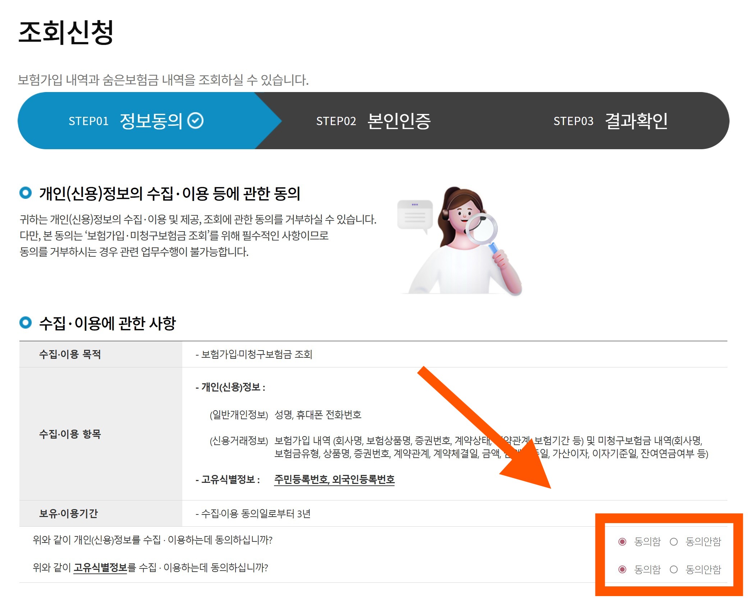Select 동의함 for 고유식별정보 collection
The width and height of the screenshot is (754, 604).
point(622,569)
